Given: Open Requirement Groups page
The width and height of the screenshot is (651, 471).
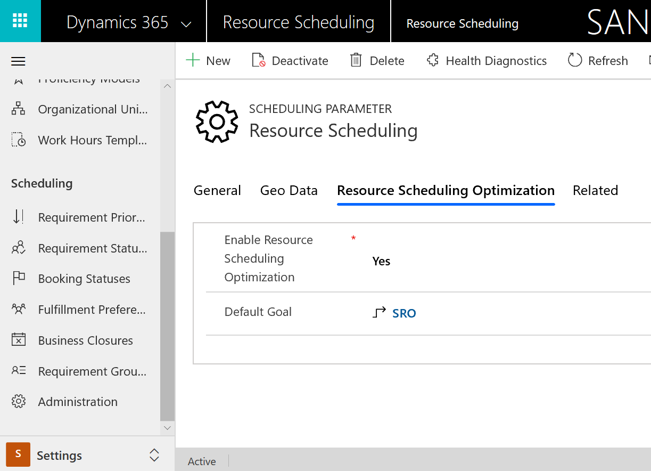Looking at the screenshot, I should (93, 371).
